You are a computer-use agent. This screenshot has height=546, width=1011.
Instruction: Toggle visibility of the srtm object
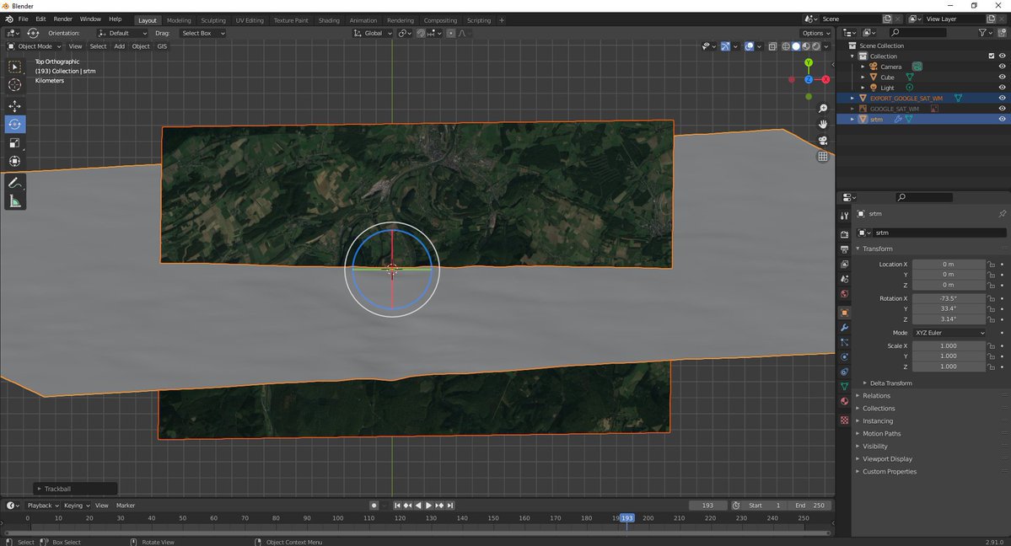point(1002,119)
